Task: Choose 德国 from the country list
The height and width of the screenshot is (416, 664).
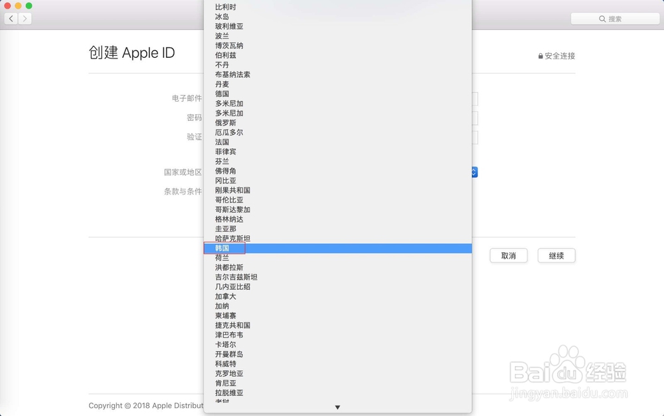Action: [x=222, y=94]
